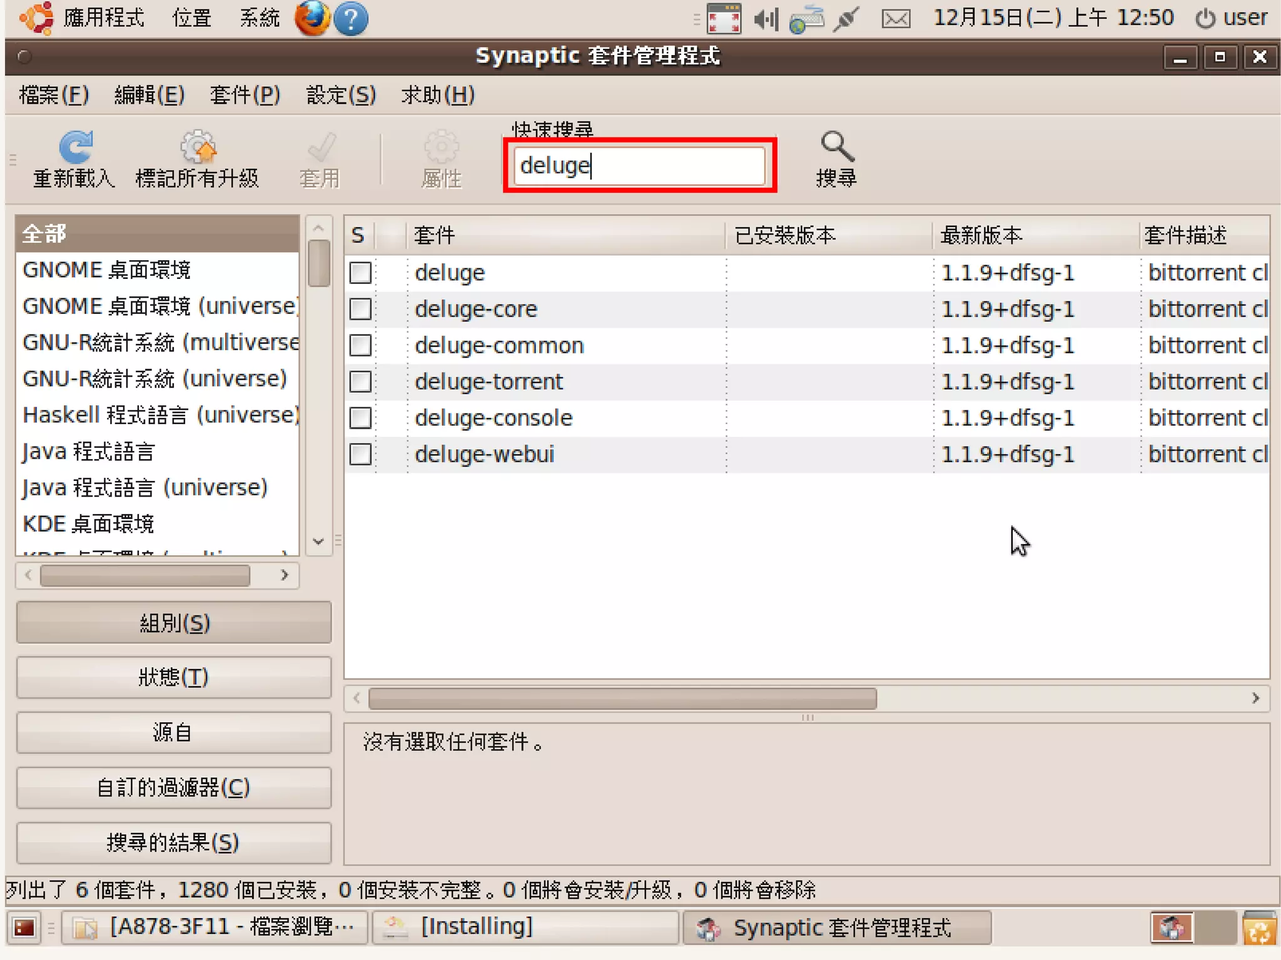The image size is (1281, 960).
Task: Click the Ubuntu logo in top panel
Action: tap(36, 18)
